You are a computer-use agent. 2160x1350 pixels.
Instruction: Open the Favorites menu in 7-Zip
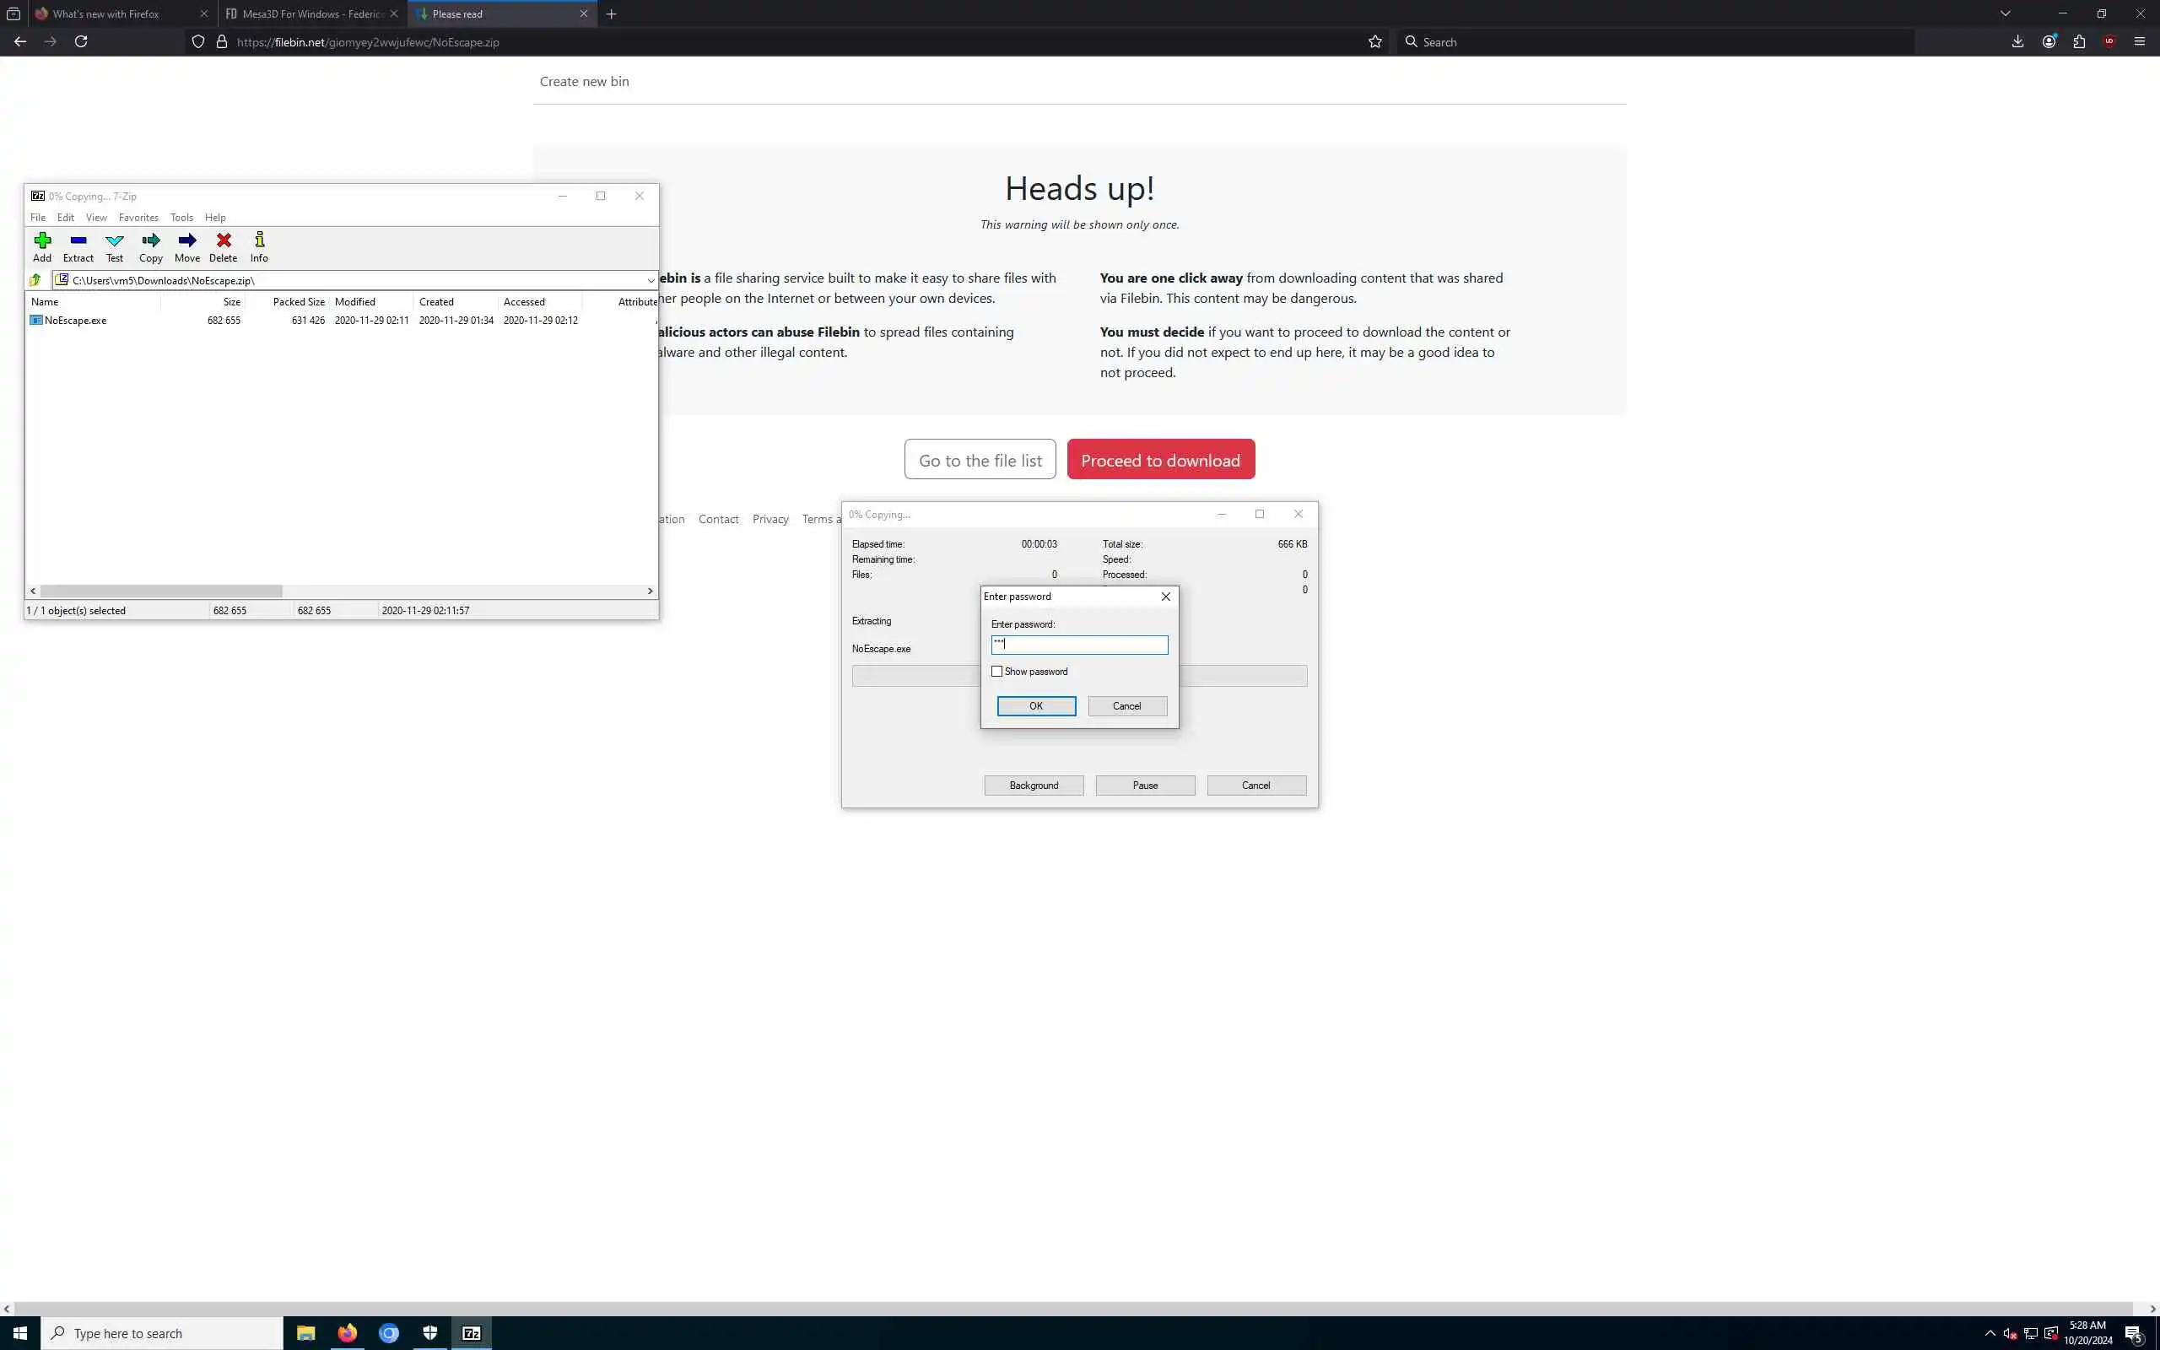[138, 218]
